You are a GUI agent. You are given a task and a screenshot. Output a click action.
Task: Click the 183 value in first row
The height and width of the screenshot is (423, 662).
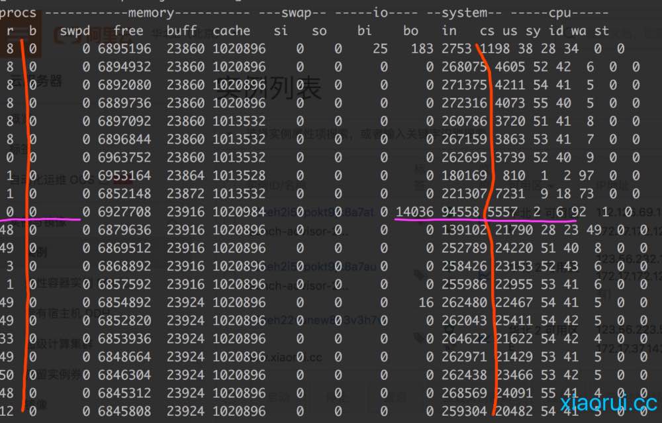421,48
